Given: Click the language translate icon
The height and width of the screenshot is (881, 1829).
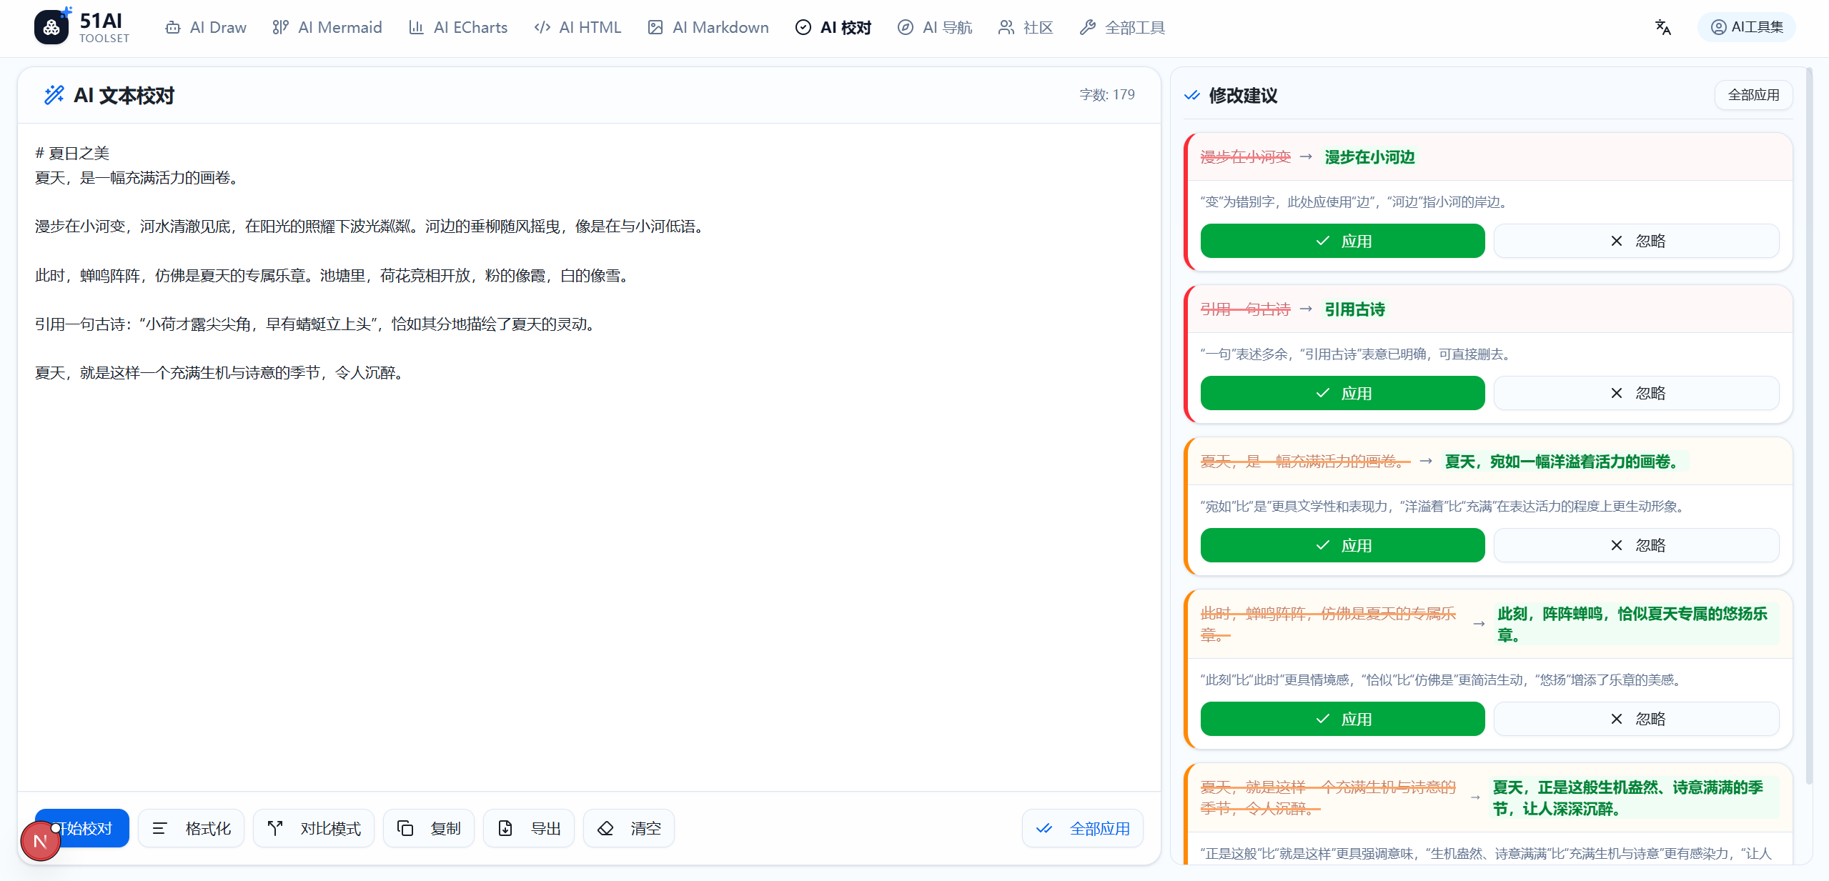Looking at the screenshot, I should click(1662, 27).
